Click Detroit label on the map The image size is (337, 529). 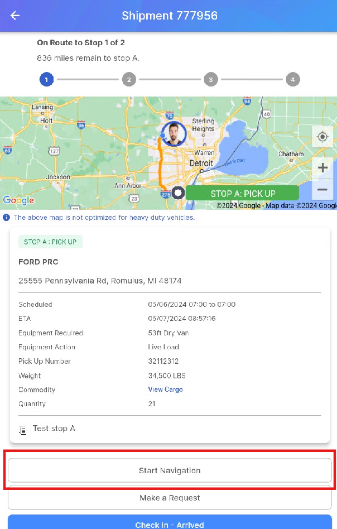click(x=201, y=163)
